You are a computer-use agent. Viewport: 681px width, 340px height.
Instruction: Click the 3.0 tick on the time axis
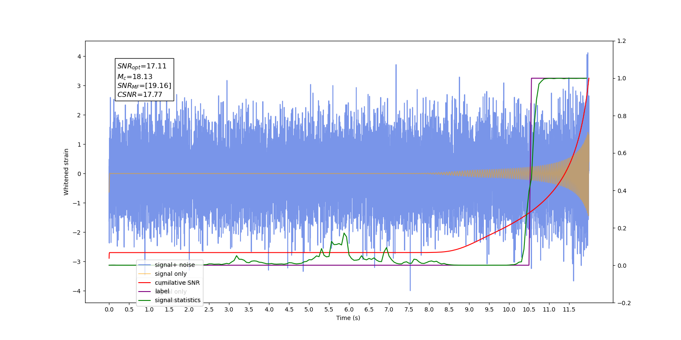(229, 309)
